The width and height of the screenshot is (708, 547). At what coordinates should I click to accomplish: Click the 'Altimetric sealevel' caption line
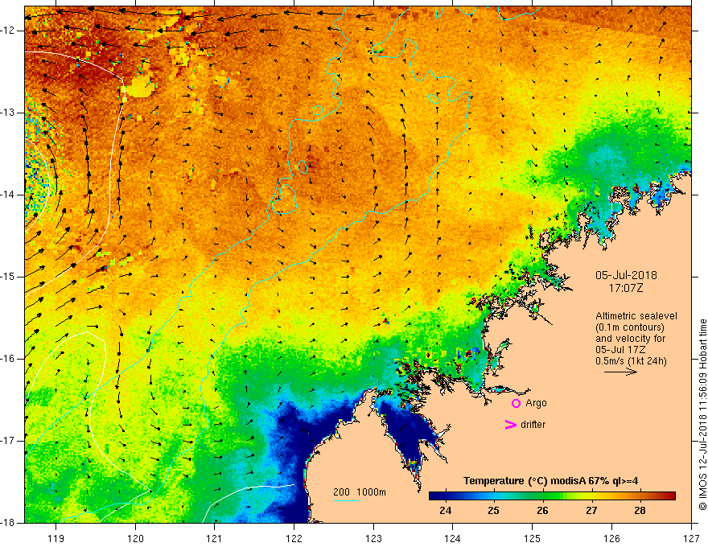tap(636, 316)
